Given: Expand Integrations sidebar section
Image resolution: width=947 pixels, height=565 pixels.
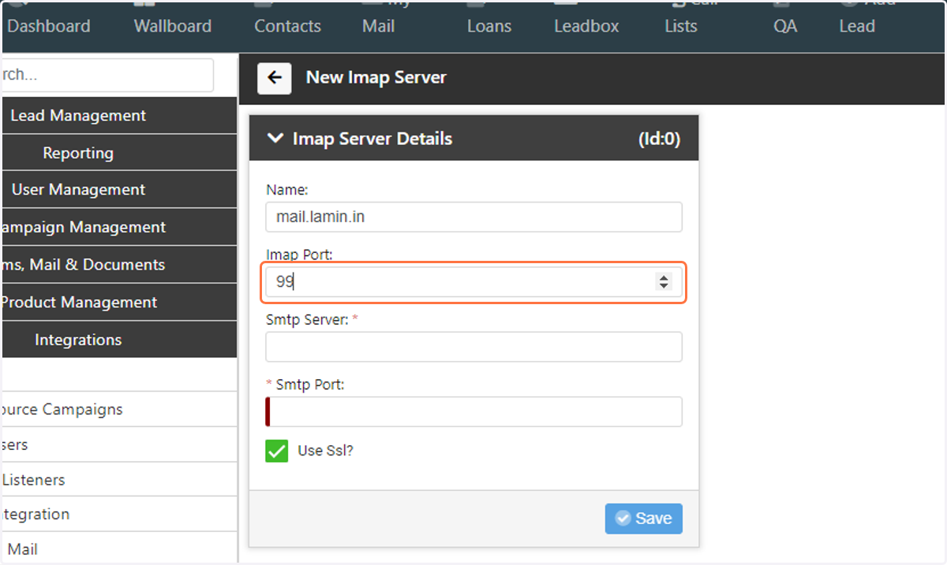Looking at the screenshot, I should pos(118,340).
